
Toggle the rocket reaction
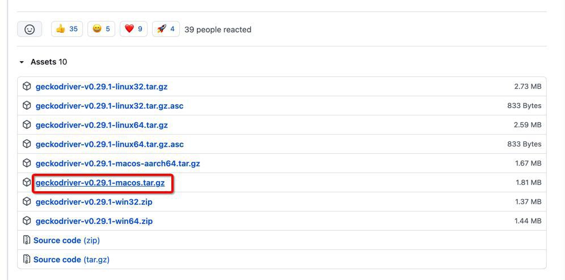(x=166, y=29)
